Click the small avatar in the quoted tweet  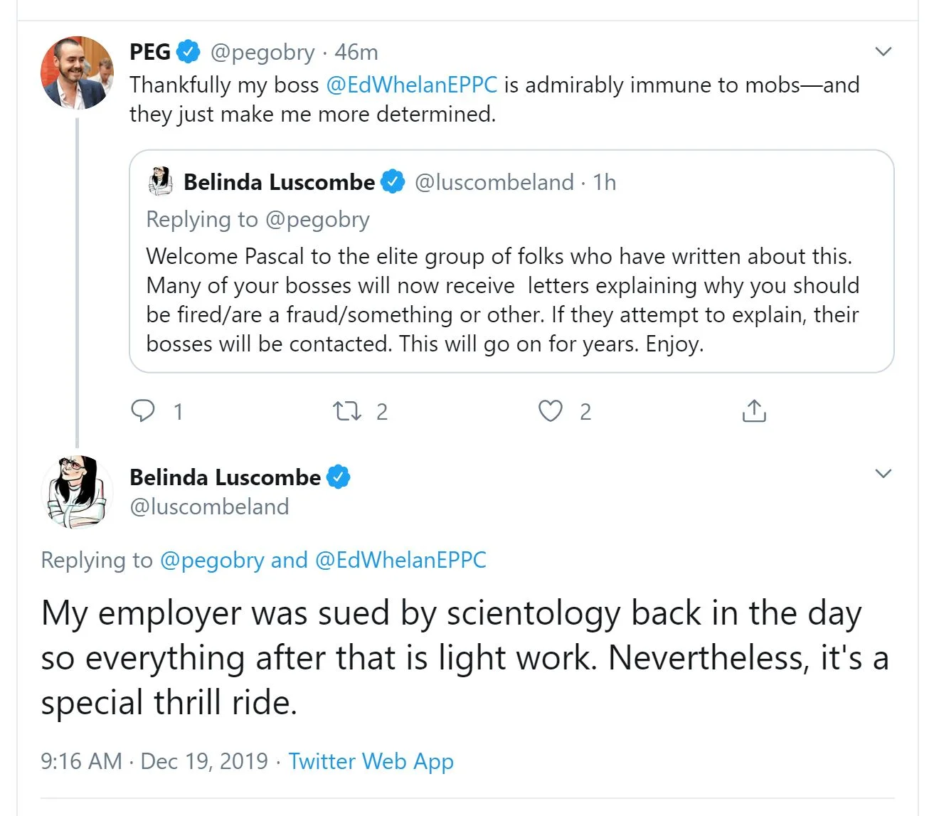(161, 181)
